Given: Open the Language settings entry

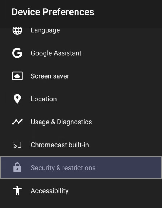Looking at the screenshot, I should pyautogui.click(x=45, y=30).
